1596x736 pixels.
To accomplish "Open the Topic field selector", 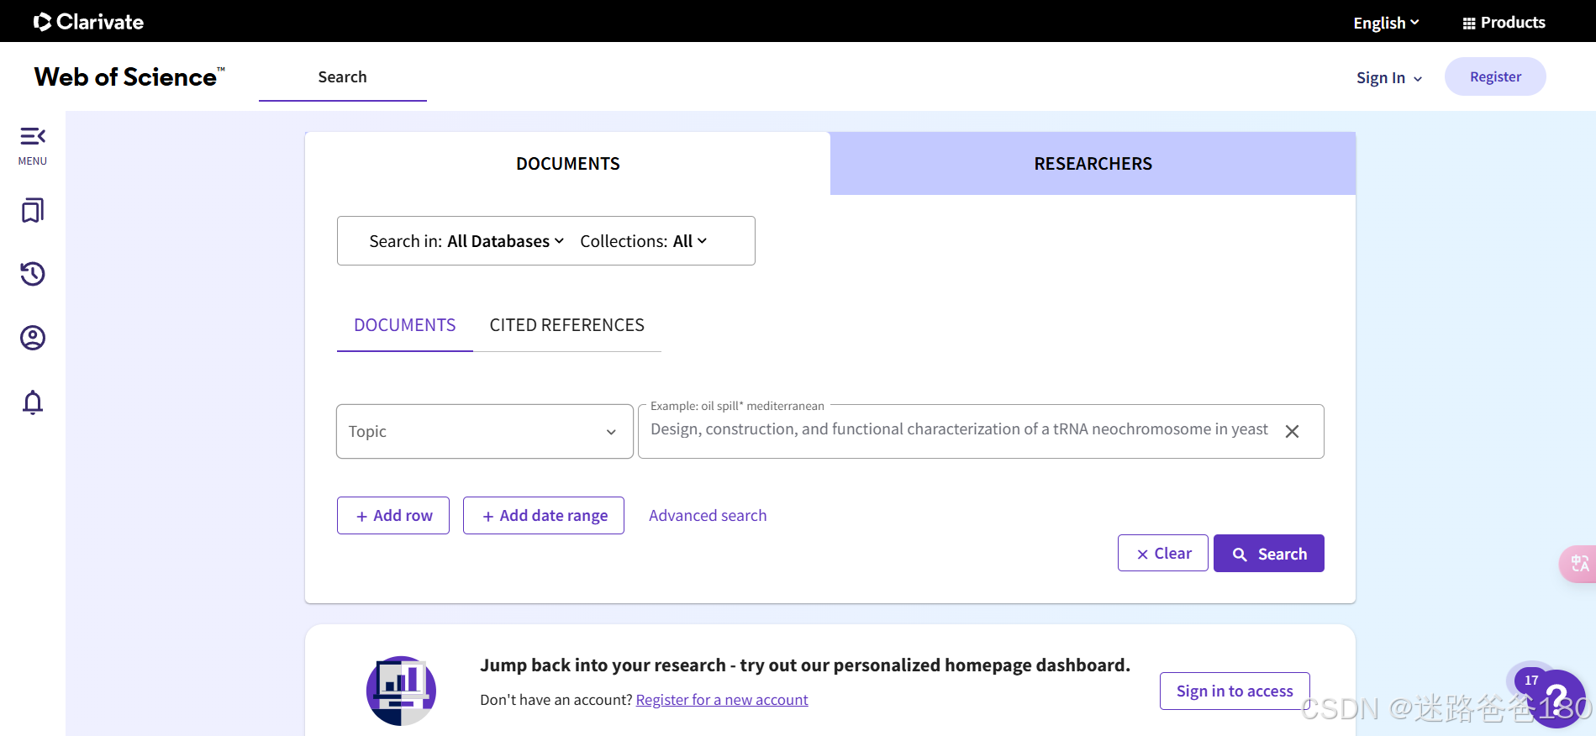I will 485,431.
